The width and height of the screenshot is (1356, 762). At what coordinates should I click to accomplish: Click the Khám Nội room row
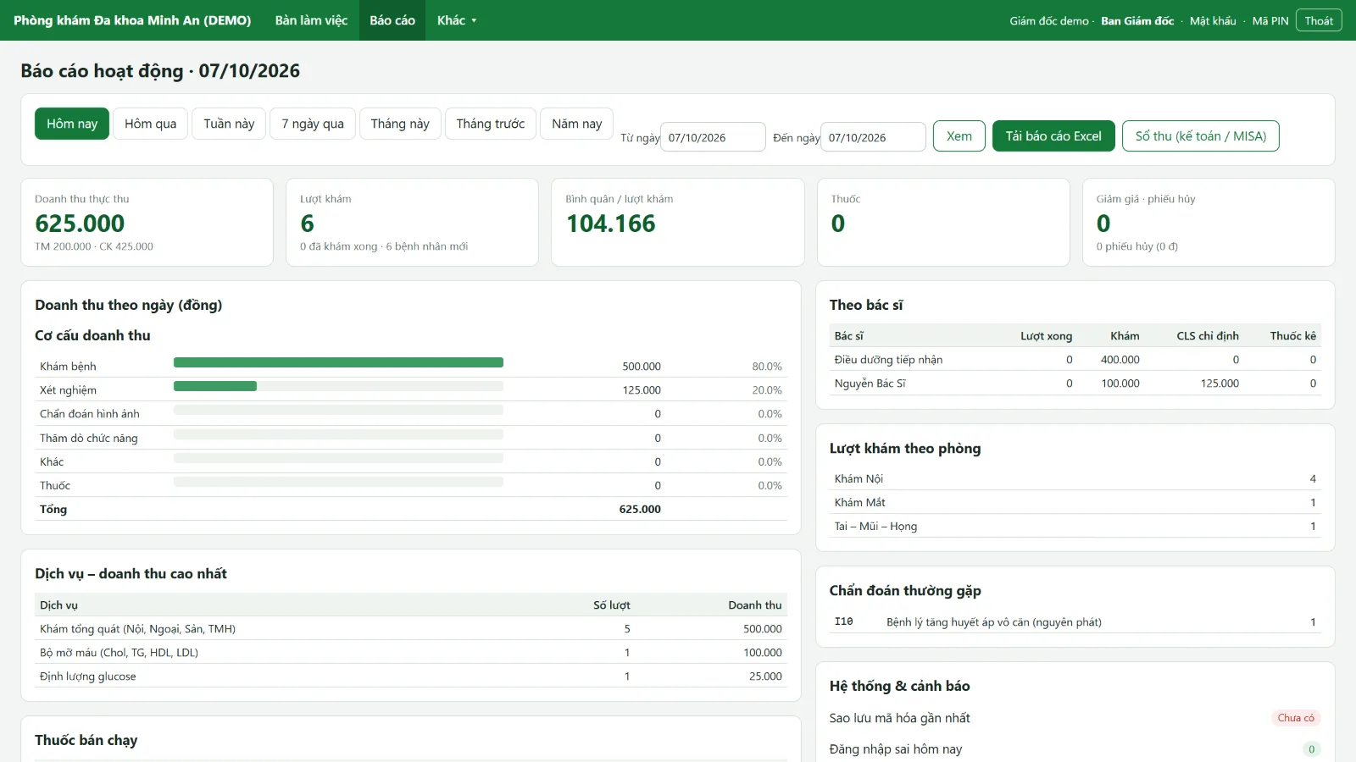(x=1075, y=479)
